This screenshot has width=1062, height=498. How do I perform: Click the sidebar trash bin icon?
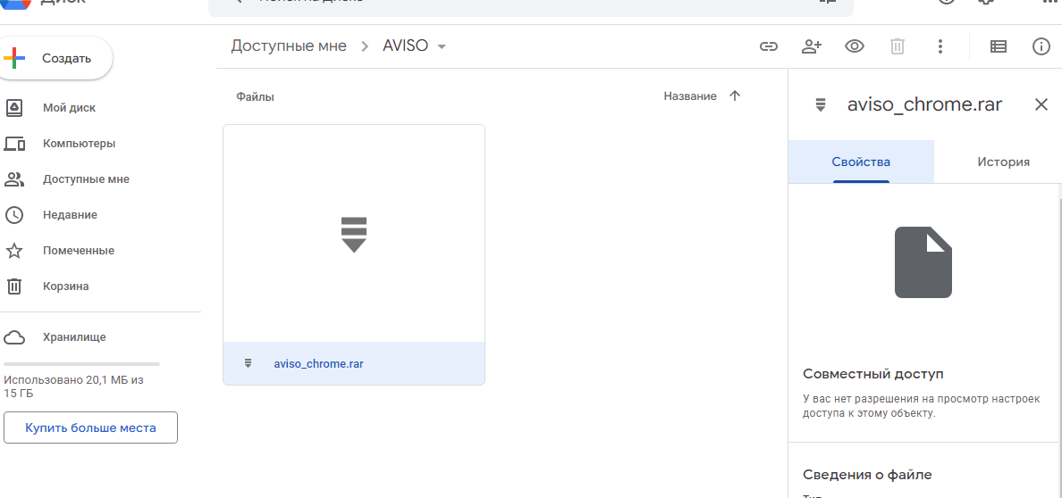pos(14,286)
